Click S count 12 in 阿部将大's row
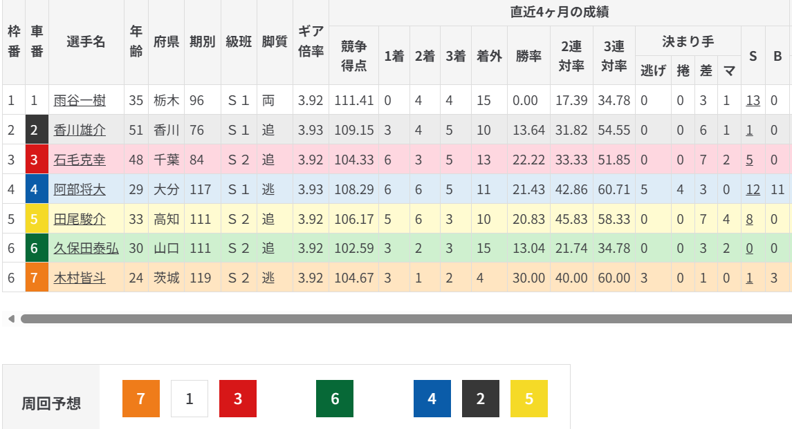 753,189
